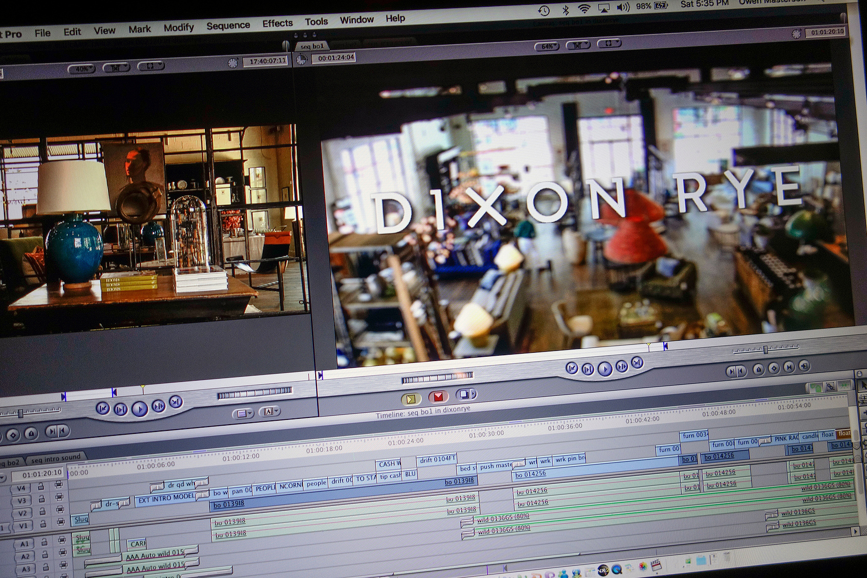
Task: Toggle Auto Select on track A1
Action: coord(62,540)
